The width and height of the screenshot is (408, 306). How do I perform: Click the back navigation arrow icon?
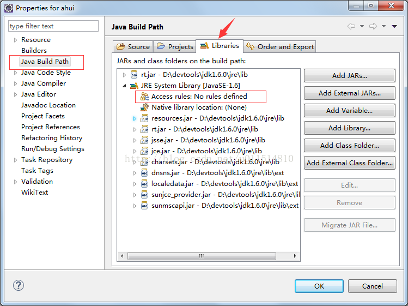click(x=351, y=26)
